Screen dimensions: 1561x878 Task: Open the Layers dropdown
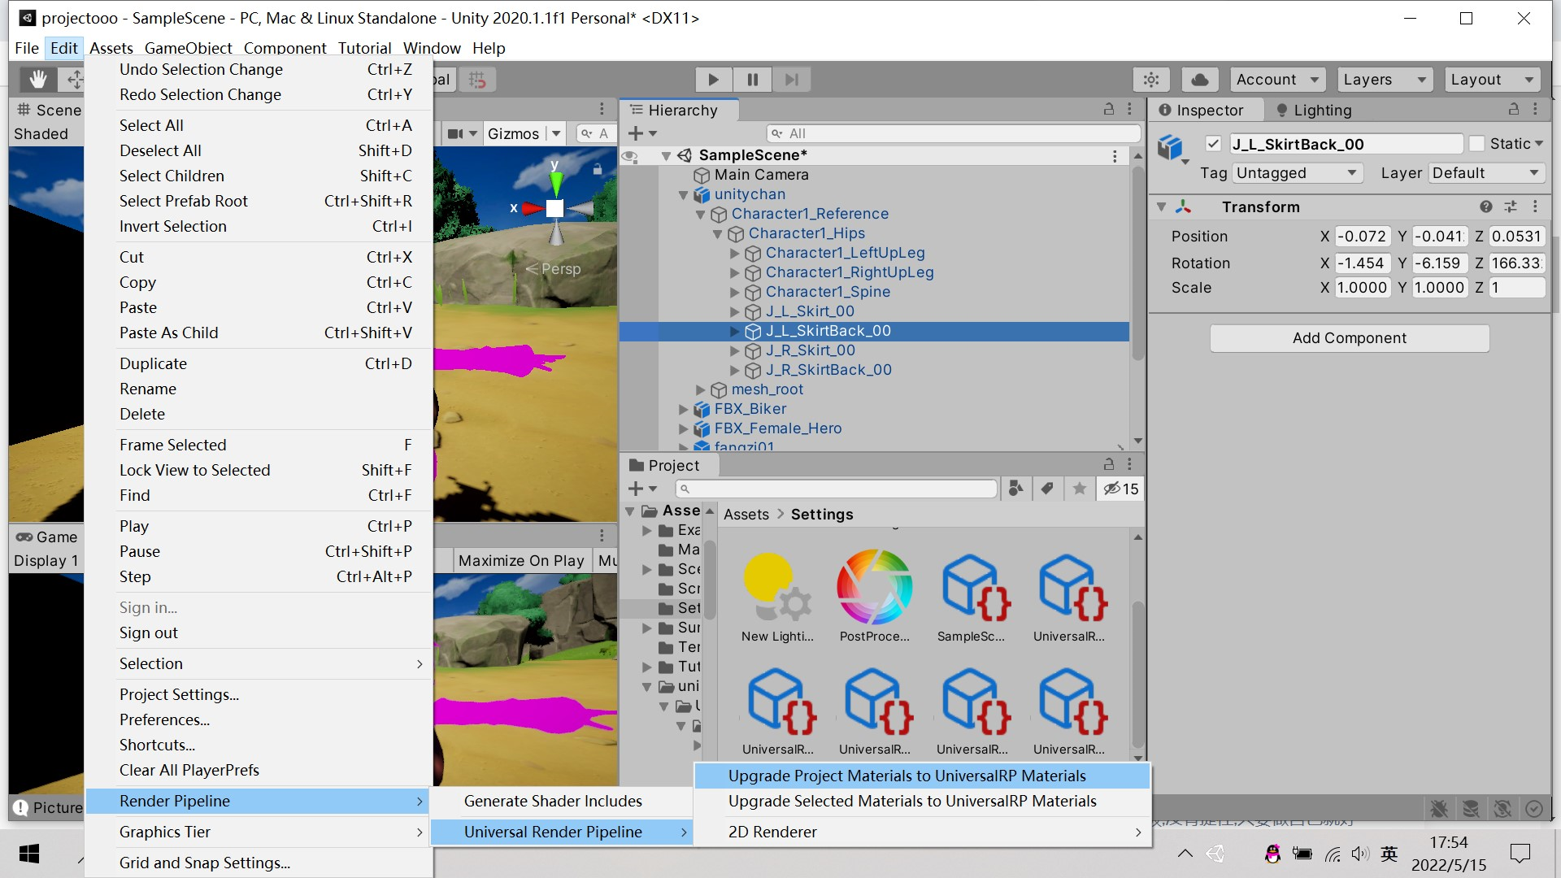pos(1385,80)
